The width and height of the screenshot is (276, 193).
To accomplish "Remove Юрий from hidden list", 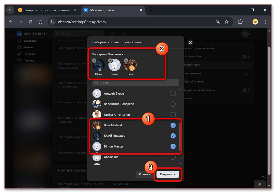I will click(94, 60).
